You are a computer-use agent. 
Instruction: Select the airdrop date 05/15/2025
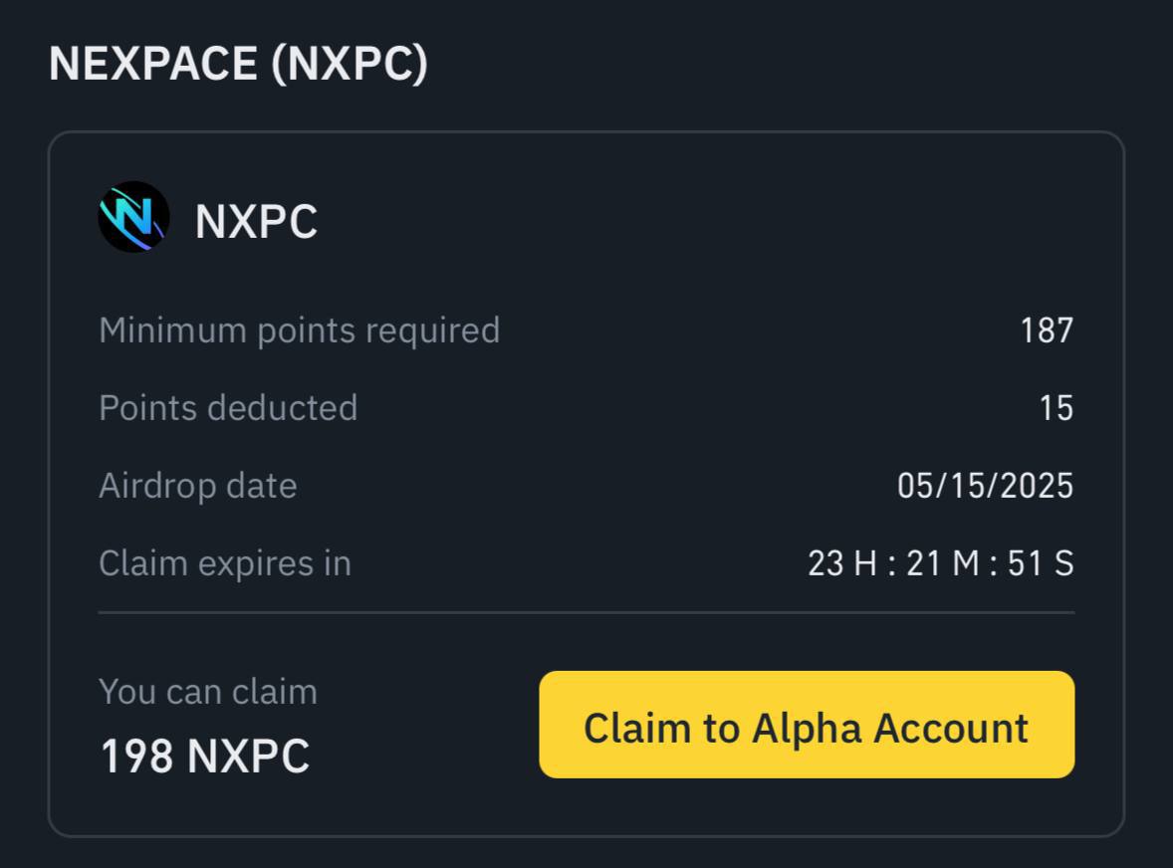pos(985,486)
